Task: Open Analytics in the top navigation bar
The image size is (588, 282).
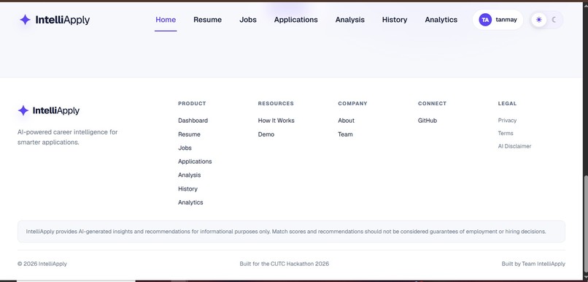Action: (441, 20)
